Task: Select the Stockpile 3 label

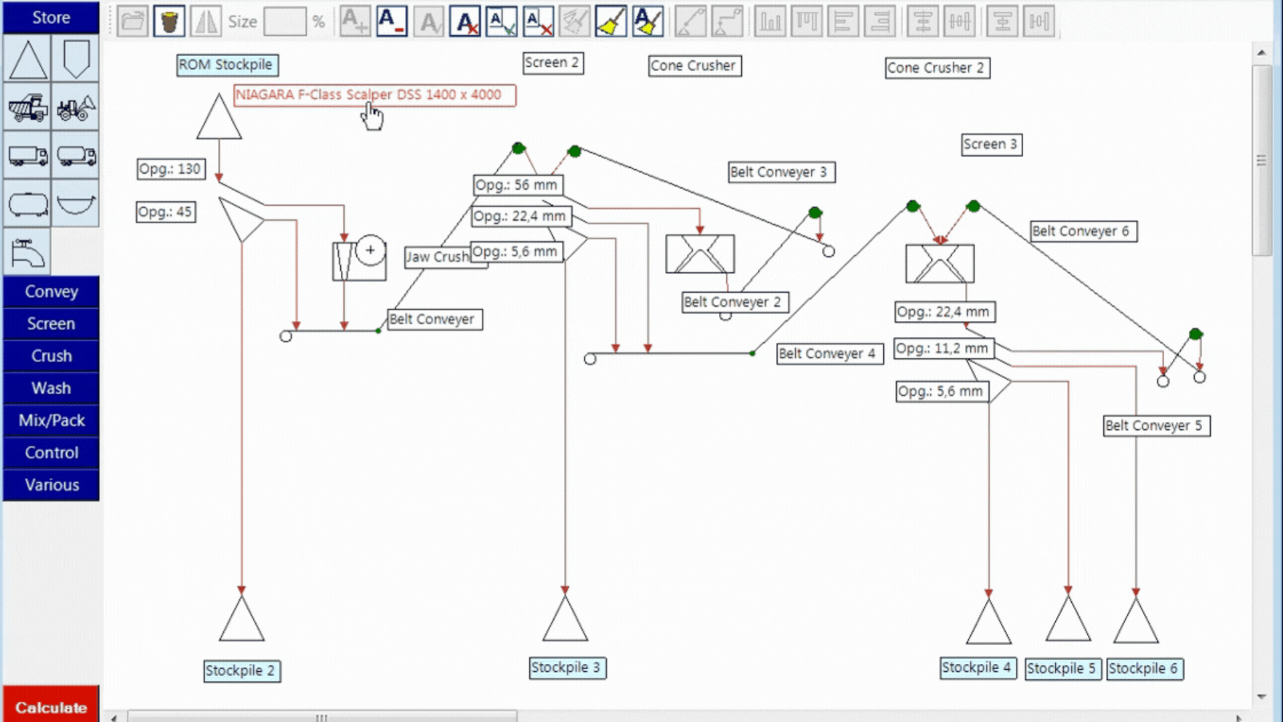Action: pyautogui.click(x=567, y=667)
